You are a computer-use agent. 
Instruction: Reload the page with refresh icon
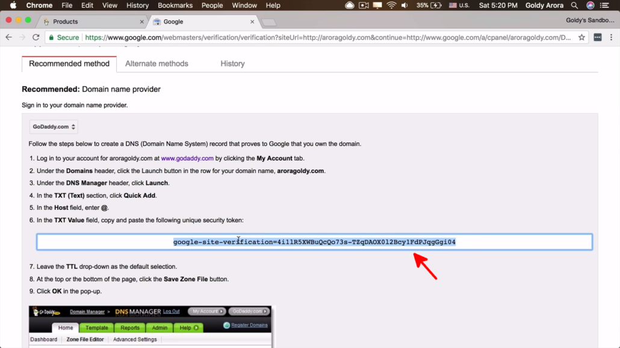[36, 37]
